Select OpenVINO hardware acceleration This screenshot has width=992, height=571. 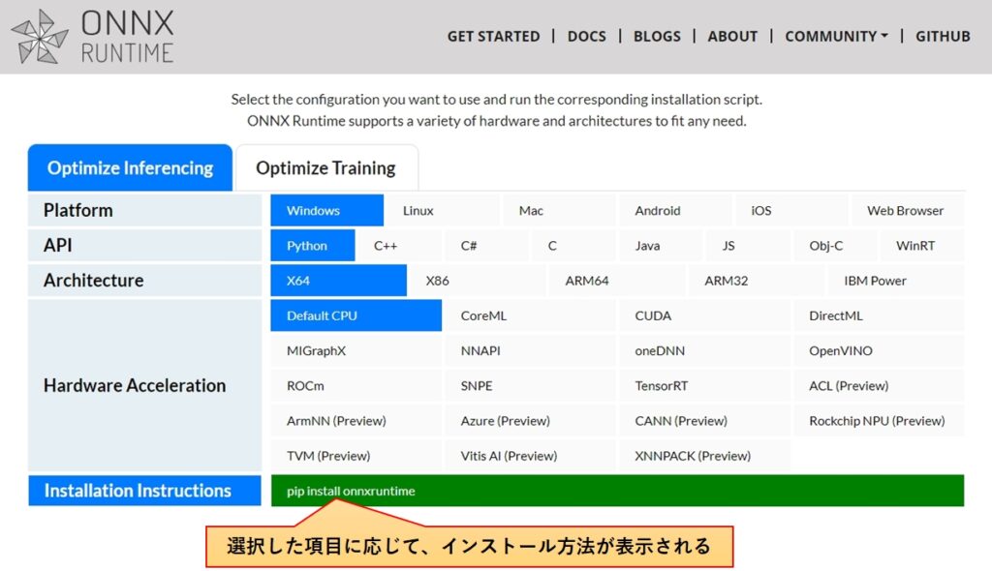pos(840,350)
